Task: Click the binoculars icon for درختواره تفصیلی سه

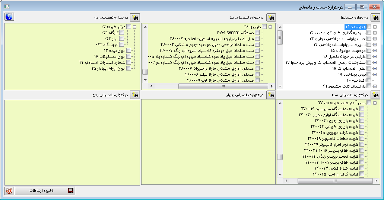Action: [x=375, y=95]
